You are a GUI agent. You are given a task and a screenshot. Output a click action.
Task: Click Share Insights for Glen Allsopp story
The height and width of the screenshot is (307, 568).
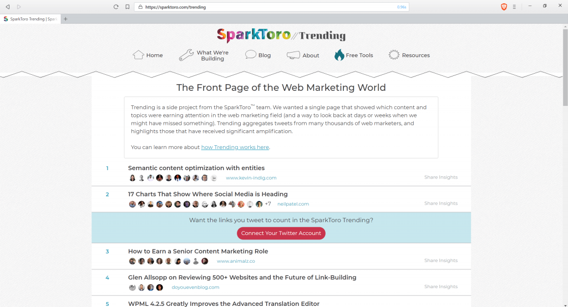441,286
